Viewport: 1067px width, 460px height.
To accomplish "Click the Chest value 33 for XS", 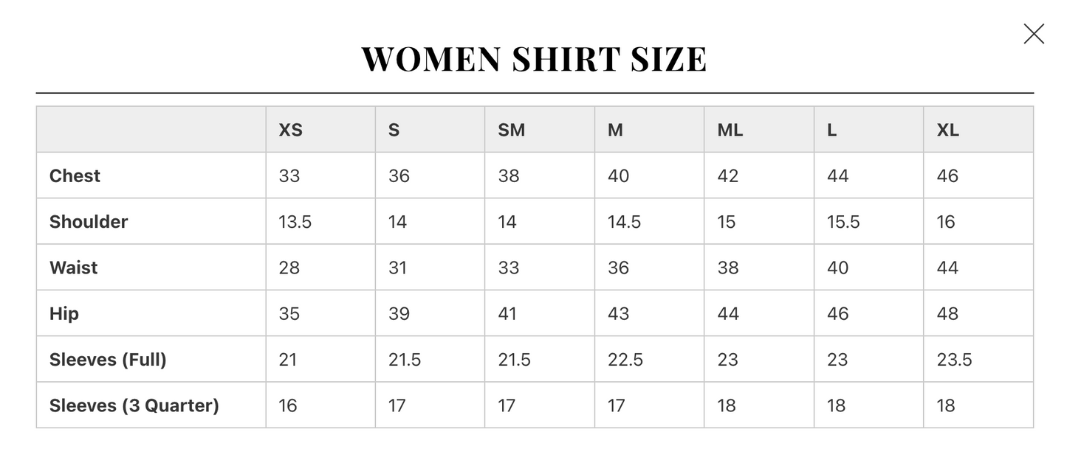I will pos(289,175).
